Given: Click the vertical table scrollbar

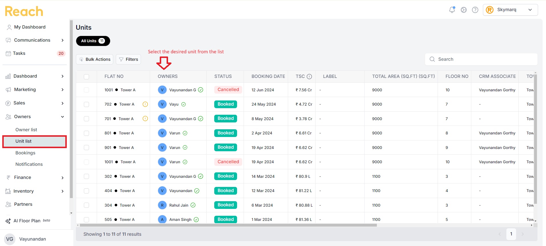Looking at the screenshot, I should [x=535, y=139].
